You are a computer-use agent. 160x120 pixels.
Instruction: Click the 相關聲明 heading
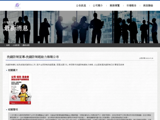coord(13,110)
